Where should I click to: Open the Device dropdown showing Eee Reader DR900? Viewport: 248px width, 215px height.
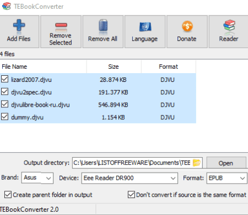click(x=130, y=178)
